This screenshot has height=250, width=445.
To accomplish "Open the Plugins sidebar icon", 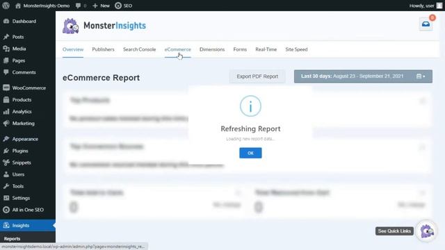I will click(6, 151).
